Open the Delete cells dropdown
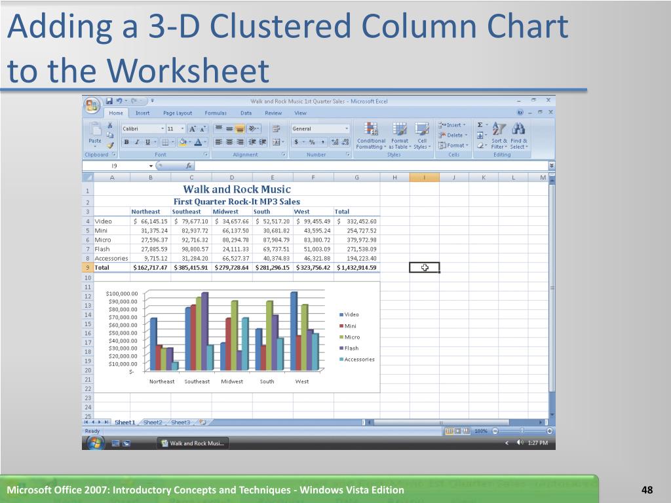Viewport: 671px width, 503px height. 467,135
